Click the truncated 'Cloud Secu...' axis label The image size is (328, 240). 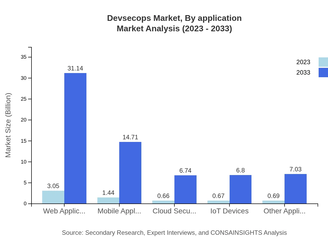[174, 211]
